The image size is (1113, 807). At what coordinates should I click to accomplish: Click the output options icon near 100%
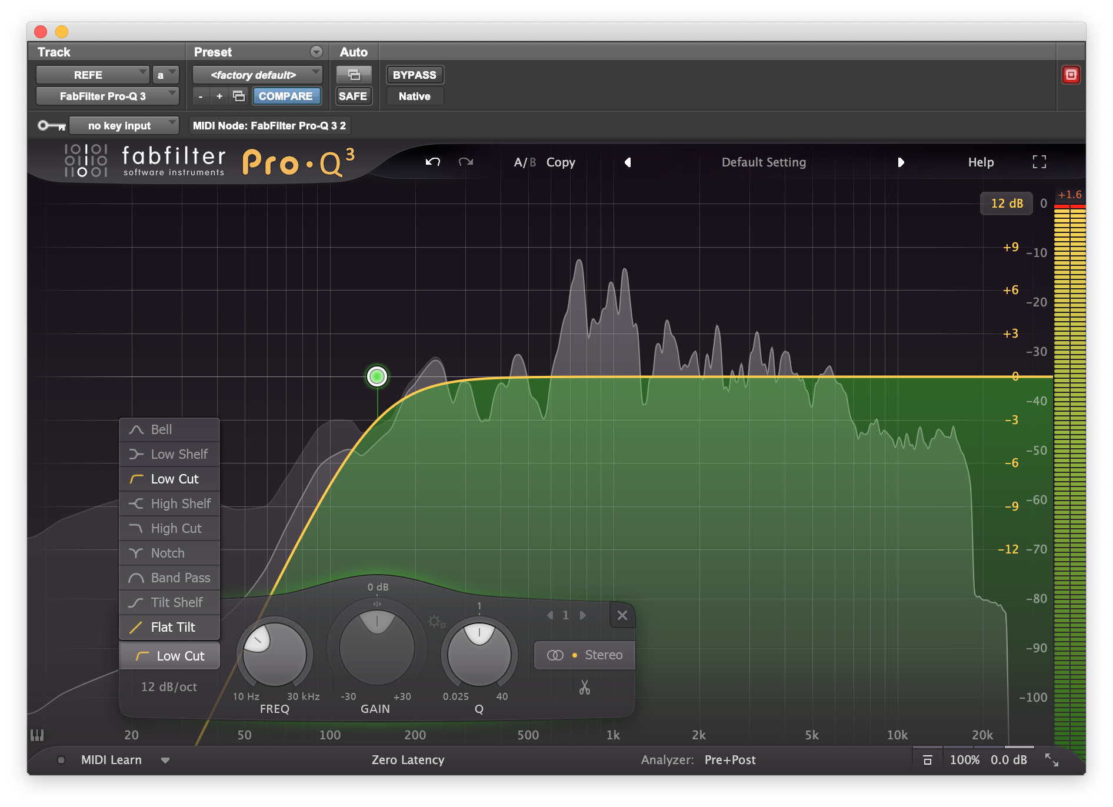[928, 760]
